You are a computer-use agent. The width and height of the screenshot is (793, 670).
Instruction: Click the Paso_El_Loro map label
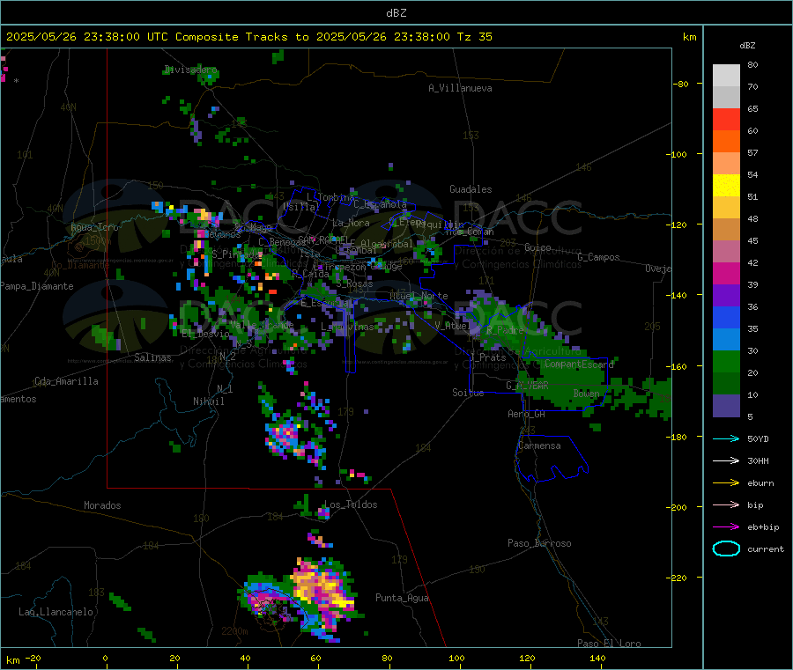(x=609, y=644)
